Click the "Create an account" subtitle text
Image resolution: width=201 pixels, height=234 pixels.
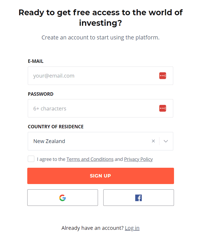100,37
